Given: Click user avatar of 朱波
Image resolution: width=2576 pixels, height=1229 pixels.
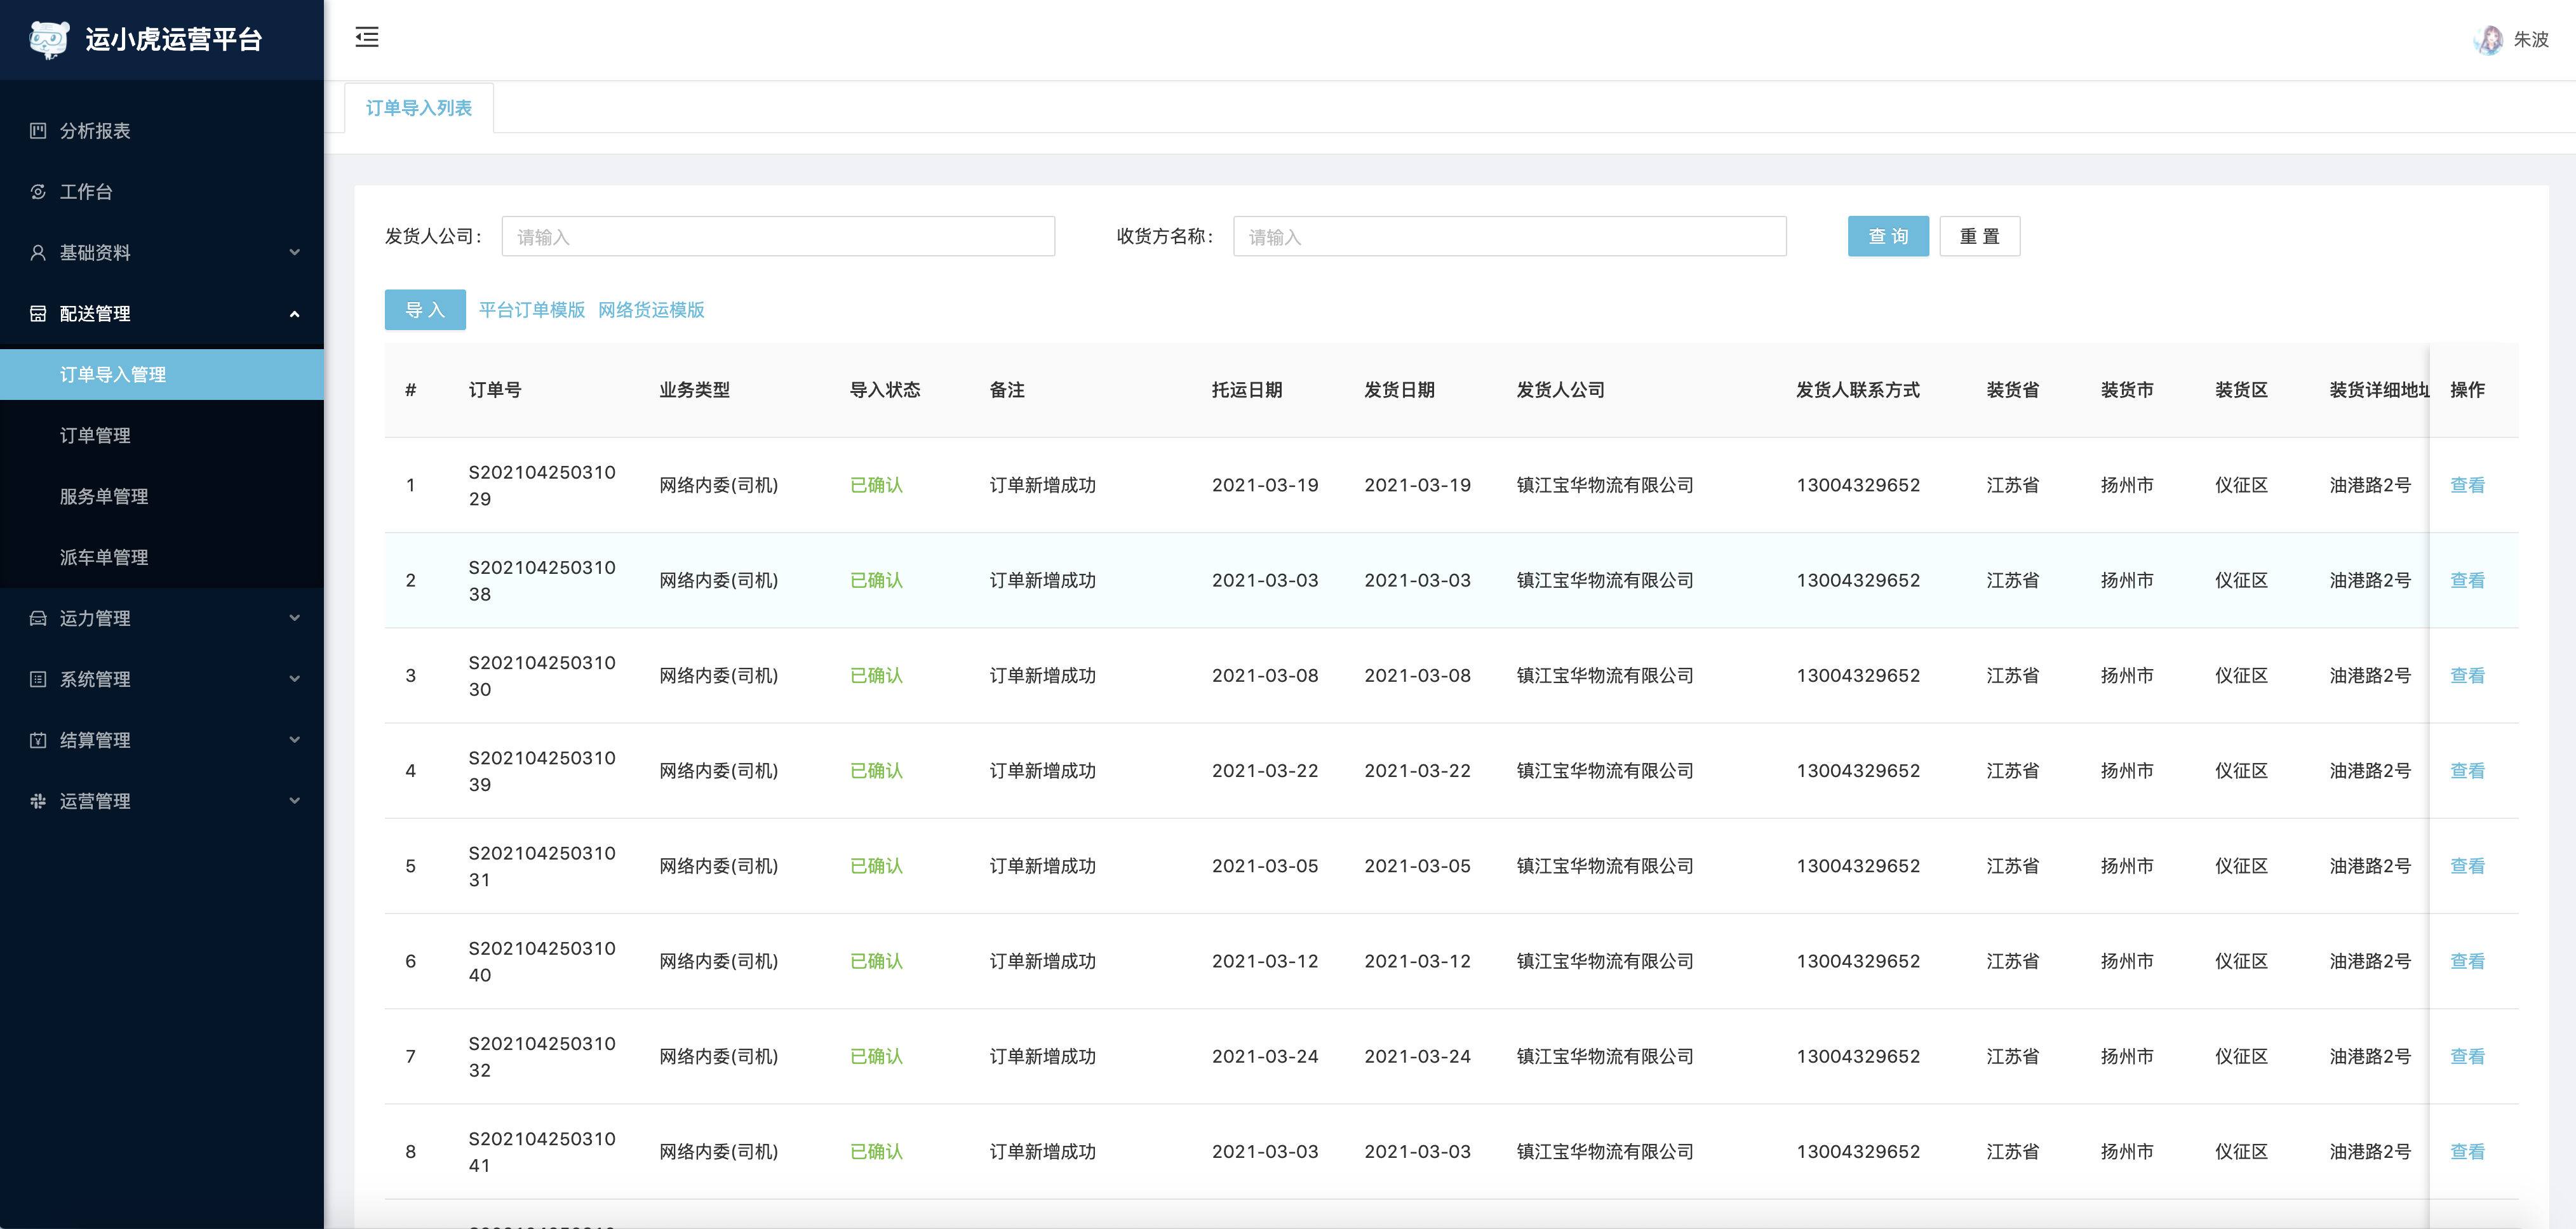Looking at the screenshot, I should 2488,40.
